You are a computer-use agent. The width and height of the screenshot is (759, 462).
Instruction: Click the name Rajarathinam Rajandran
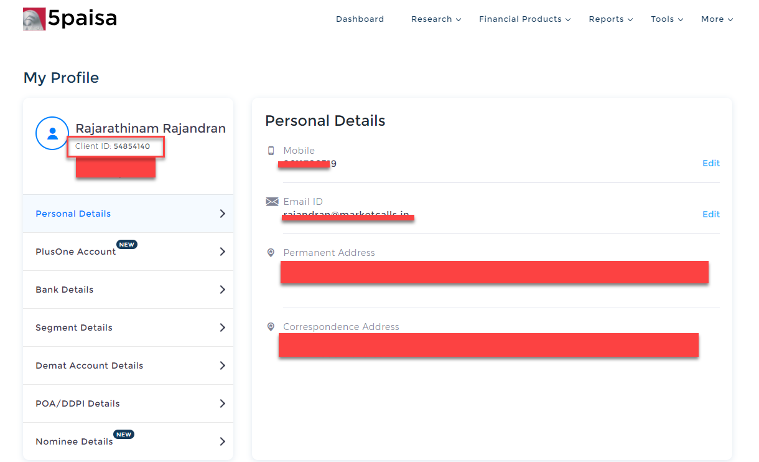point(151,128)
